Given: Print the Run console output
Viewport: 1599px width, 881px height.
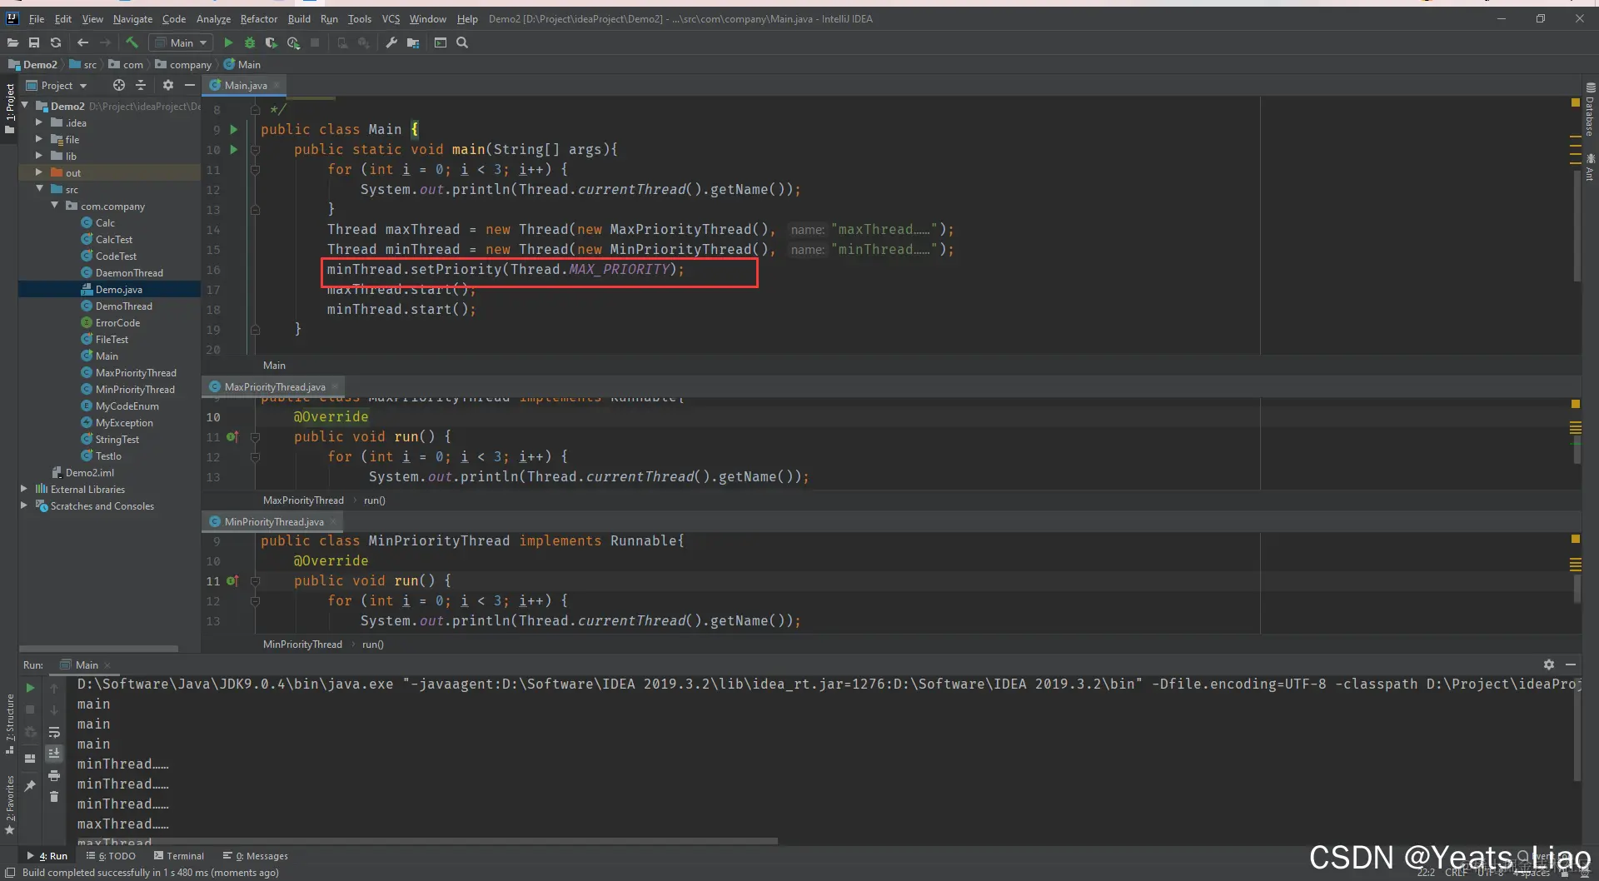Looking at the screenshot, I should 54,775.
